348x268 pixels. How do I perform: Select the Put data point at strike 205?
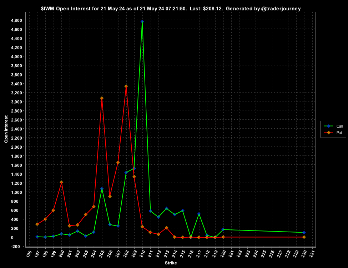[102, 98]
